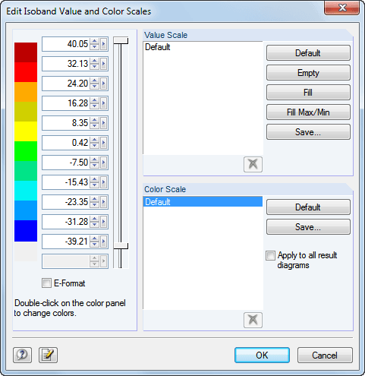
Task: Open arrow menu beside 8.35 value
Action: coord(103,123)
